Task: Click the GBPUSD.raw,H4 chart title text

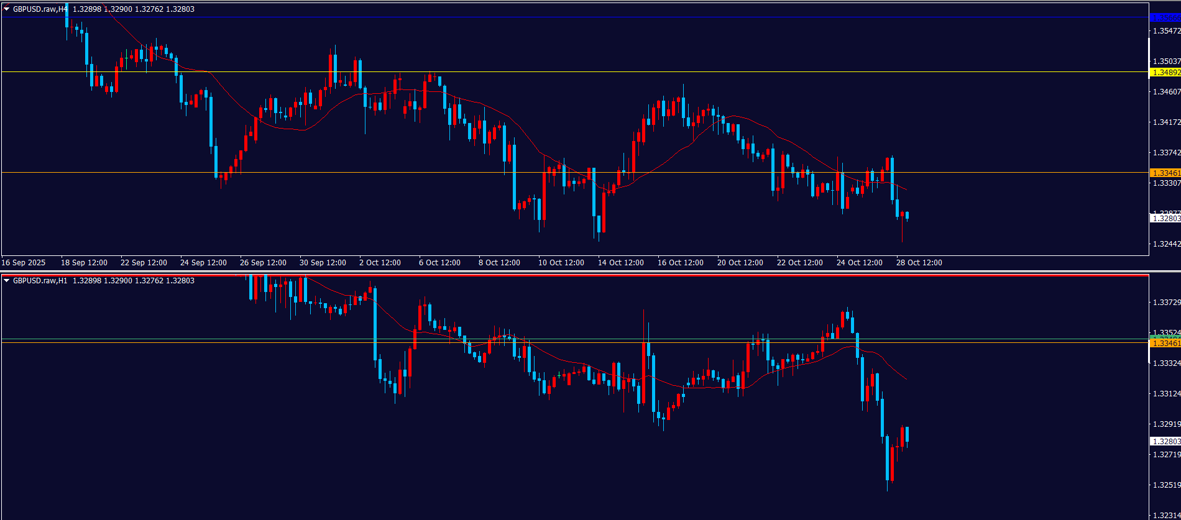Action: point(40,9)
